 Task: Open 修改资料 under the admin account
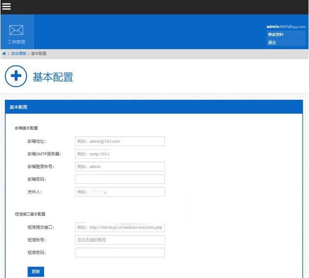[x=276, y=34]
